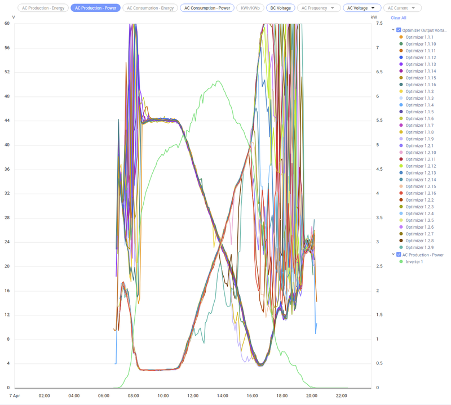Select Optimizer 1.1.7 in the legend
This screenshot has height=405, width=451.
tap(419, 125)
